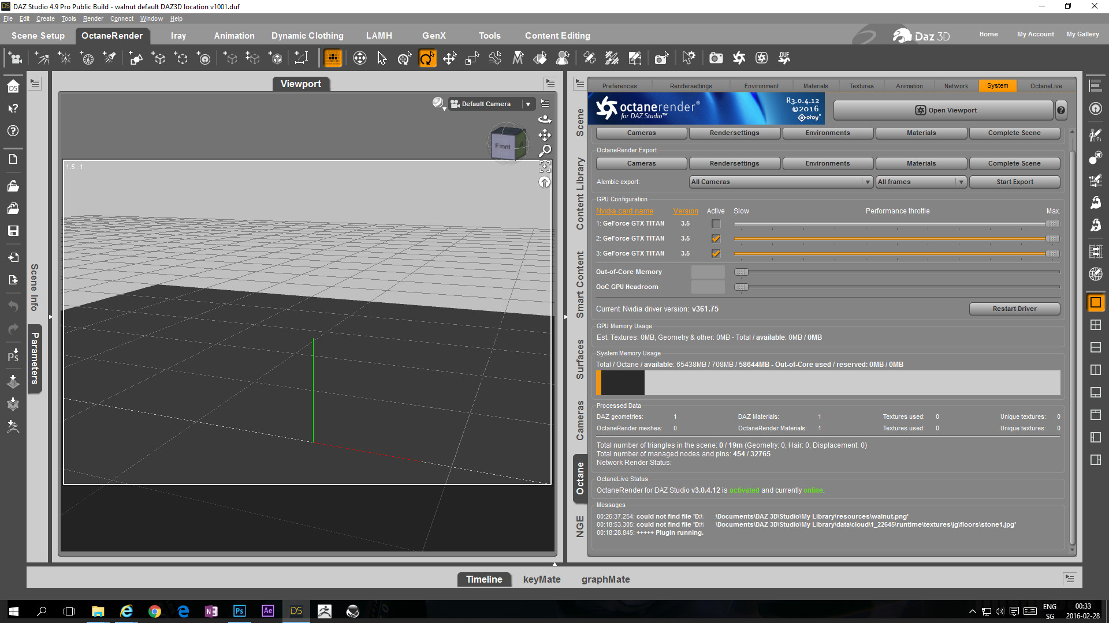Adjust the Out-of-Core Memory slider

[x=741, y=272]
